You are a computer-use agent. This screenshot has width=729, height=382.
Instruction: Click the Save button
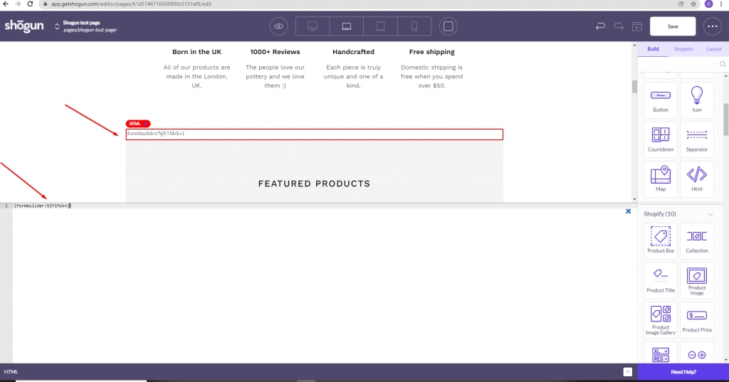(673, 26)
